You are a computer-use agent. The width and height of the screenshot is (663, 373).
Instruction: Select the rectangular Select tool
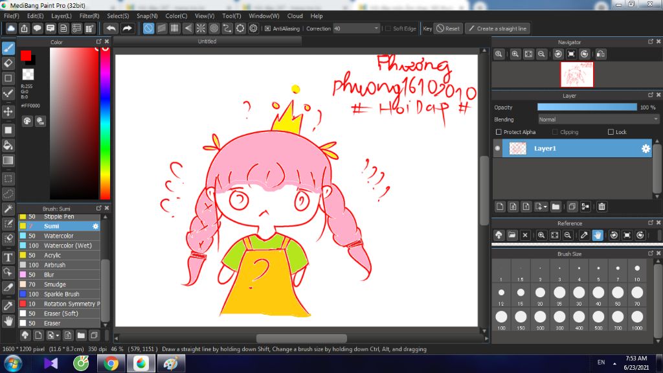pyautogui.click(x=8, y=179)
